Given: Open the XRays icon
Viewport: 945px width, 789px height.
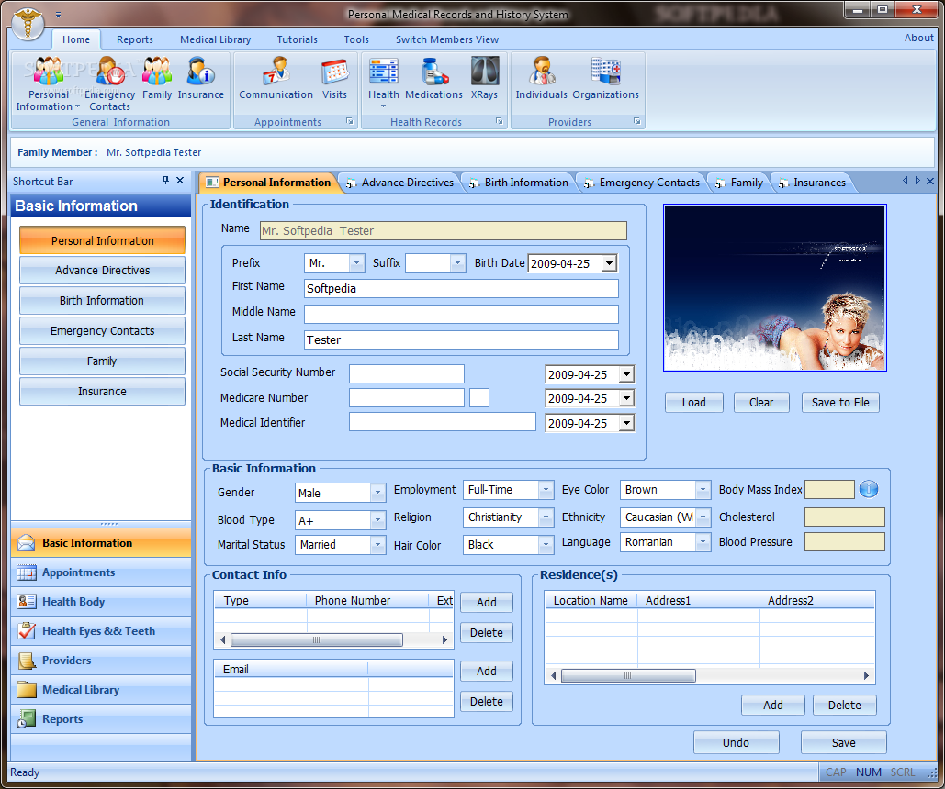Looking at the screenshot, I should (485, 78).
